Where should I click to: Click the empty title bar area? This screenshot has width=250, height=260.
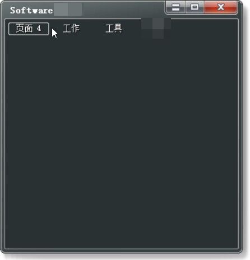click(123, 10)
